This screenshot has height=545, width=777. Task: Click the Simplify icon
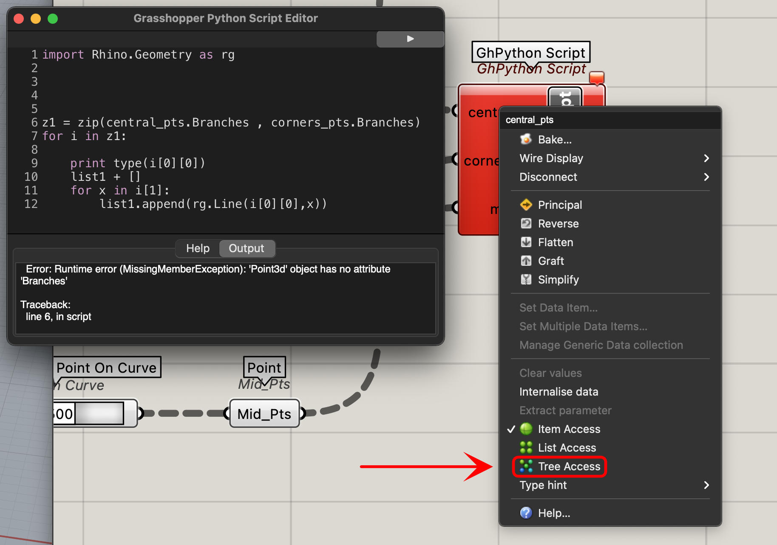pos(526,279)
